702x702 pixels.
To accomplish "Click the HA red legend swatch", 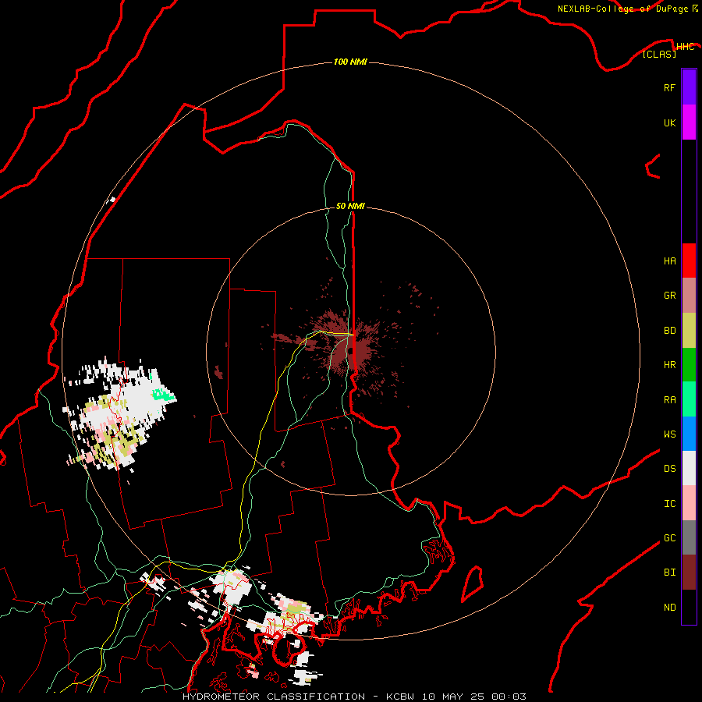I will click(x=689, y=261).
